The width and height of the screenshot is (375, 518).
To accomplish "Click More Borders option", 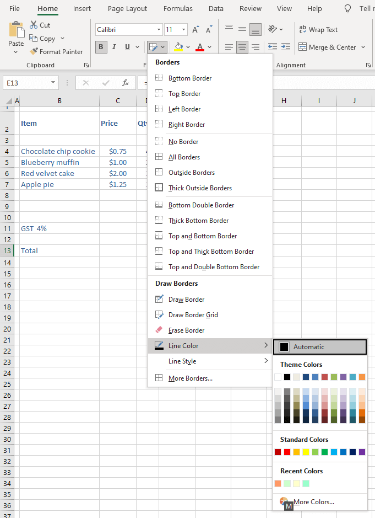I will (190, 378).
